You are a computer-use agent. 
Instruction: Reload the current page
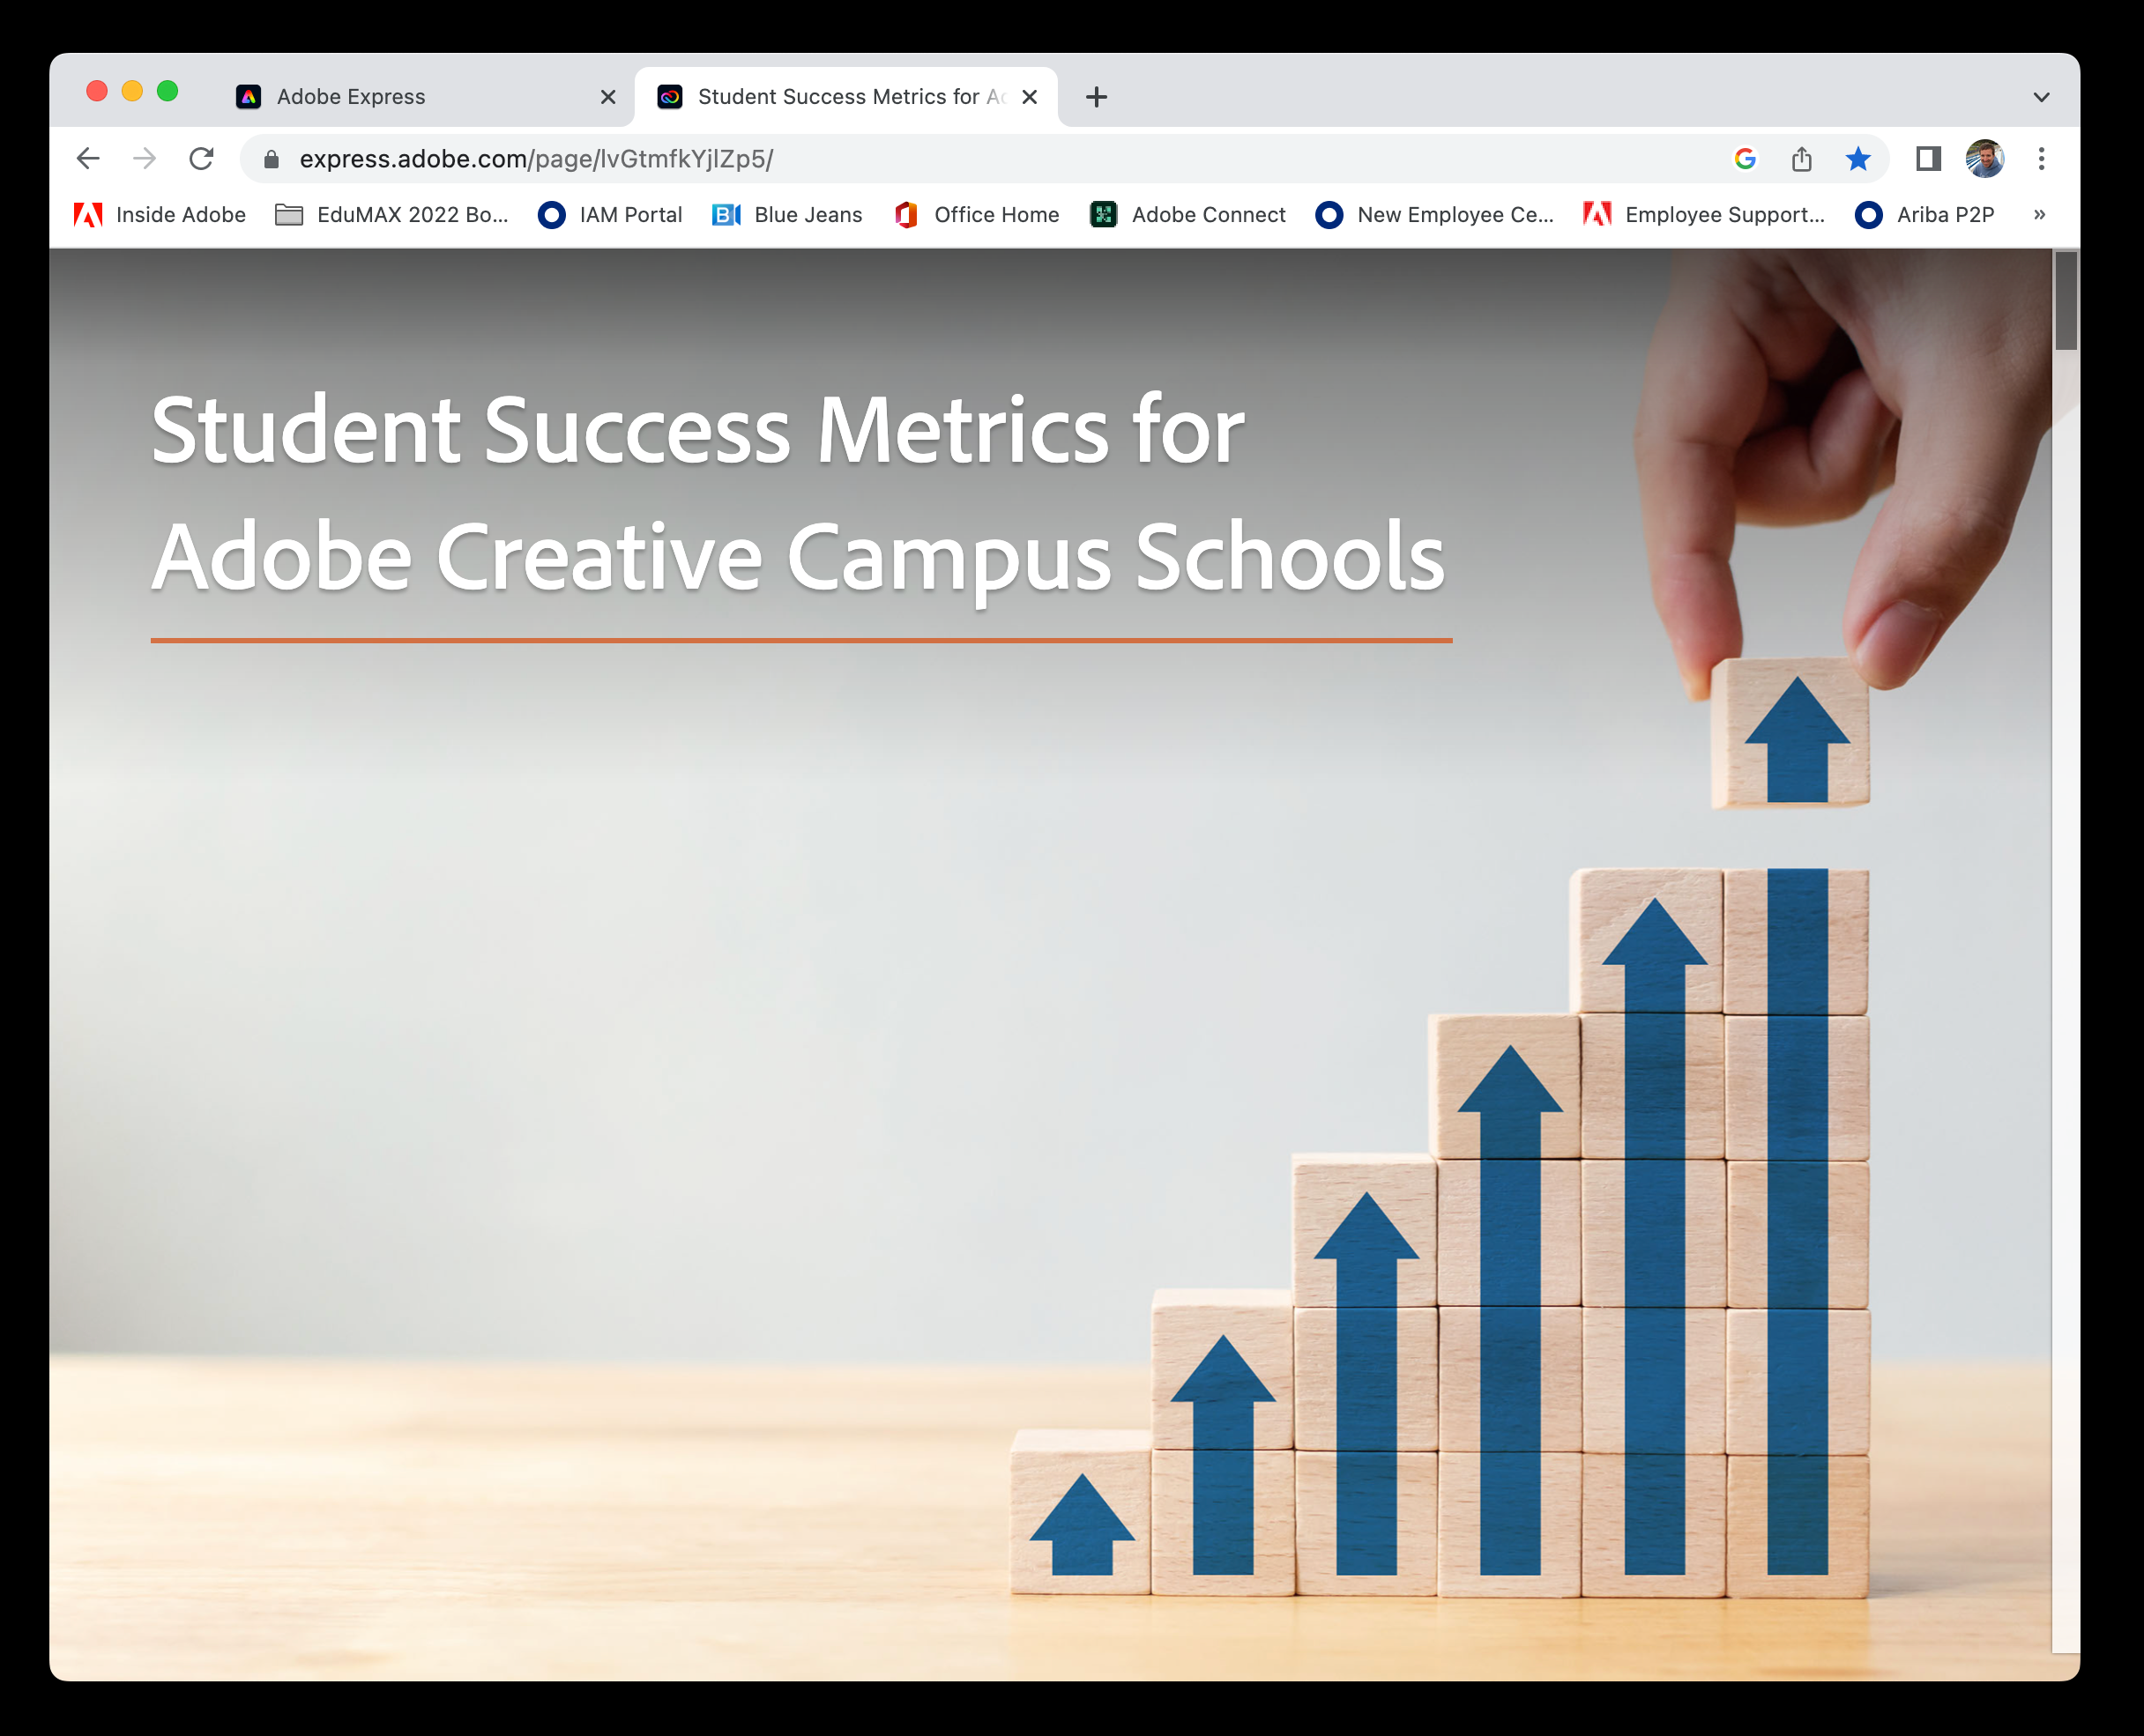pyautogui.click(x=201, y=158)
